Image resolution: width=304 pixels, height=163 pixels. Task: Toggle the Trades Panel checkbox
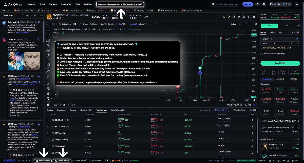tap(234, 110)
